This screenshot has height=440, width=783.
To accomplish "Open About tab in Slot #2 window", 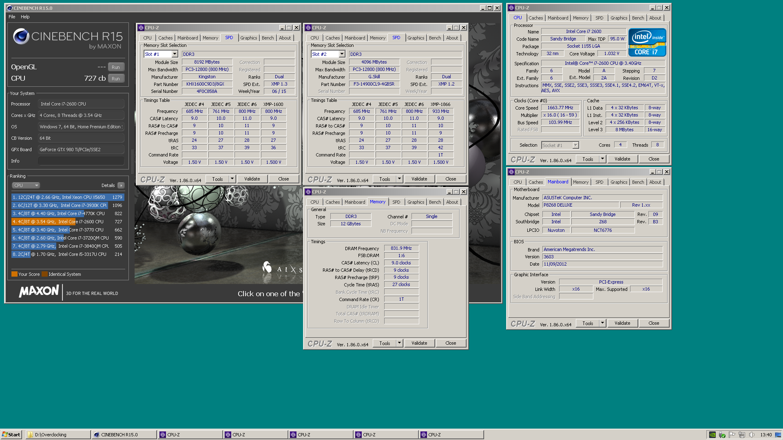I will coord(452,38).
